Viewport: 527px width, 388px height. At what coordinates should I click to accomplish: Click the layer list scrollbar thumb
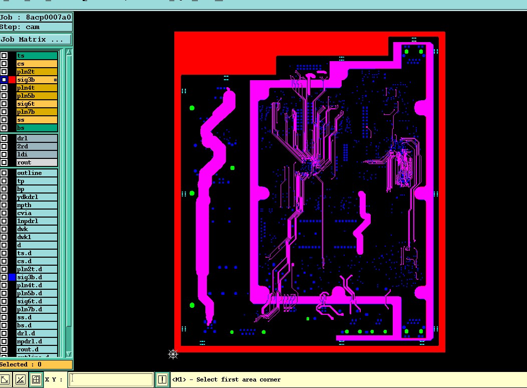pyautogui.click(x=69, y=191)
